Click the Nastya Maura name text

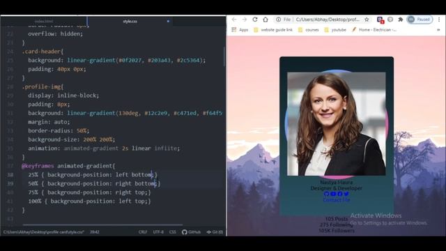click(x=336, y=183)
